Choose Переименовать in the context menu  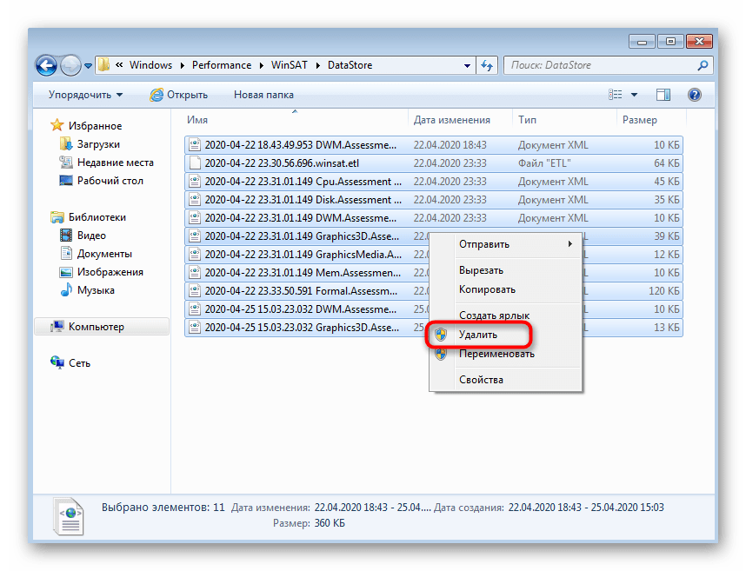[x=496, y=354]
